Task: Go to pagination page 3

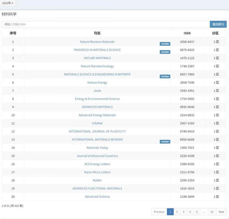Action: pyautogui.click(x=183, y=212)
